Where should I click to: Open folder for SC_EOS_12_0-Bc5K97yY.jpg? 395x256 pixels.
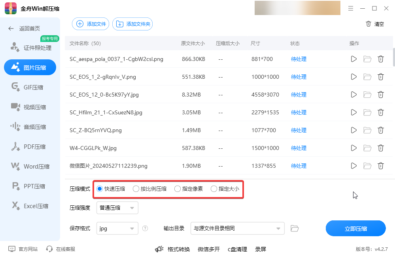pos(367,95)
